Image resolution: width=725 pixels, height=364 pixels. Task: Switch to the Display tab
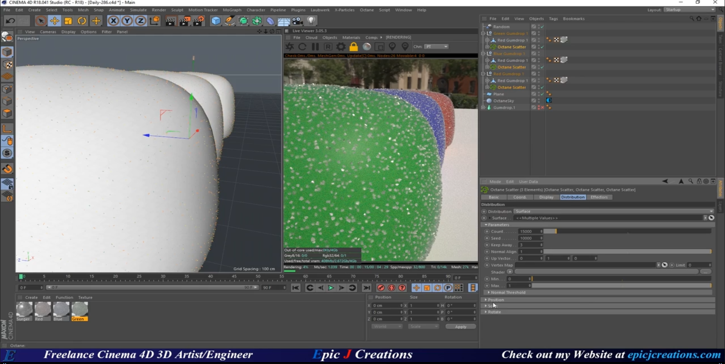pyautogui.click(x=546, y=197)
